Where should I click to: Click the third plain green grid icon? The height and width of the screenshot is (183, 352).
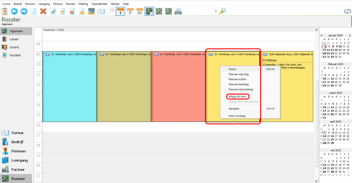click(x=168, y=11)
